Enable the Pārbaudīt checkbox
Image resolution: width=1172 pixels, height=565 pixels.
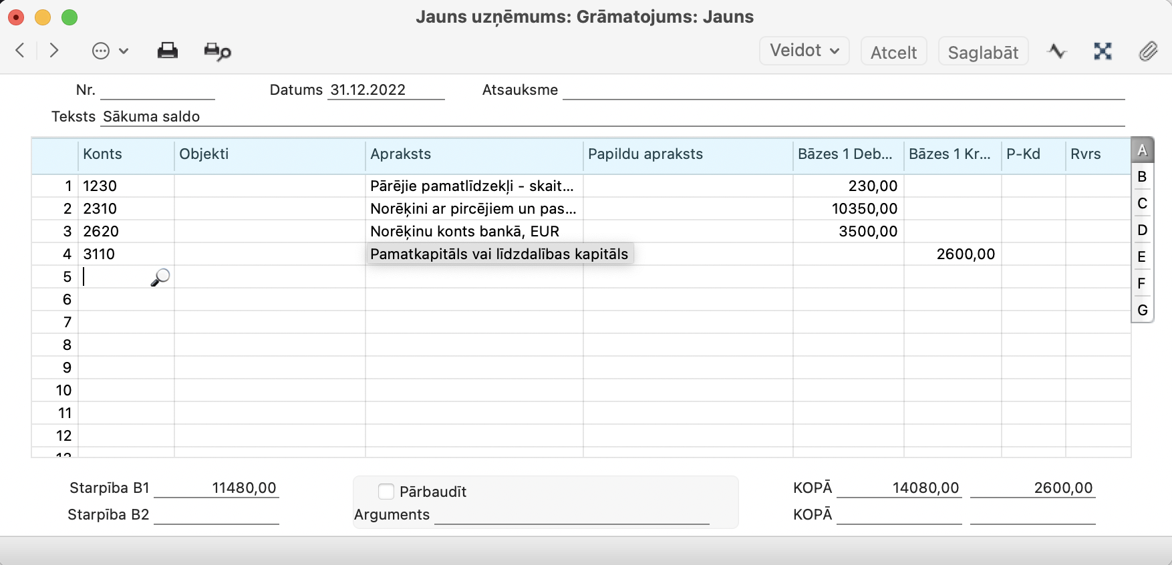[386, 492]
